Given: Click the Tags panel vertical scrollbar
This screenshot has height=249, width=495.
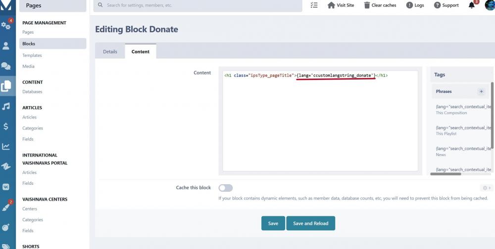Looking at the screenshot, I should (492, 115).
